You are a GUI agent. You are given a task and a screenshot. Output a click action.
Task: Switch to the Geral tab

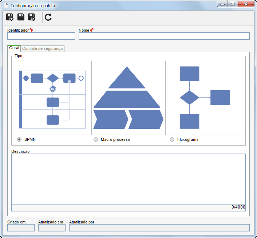pyautogui.click(x=14, y=48)
